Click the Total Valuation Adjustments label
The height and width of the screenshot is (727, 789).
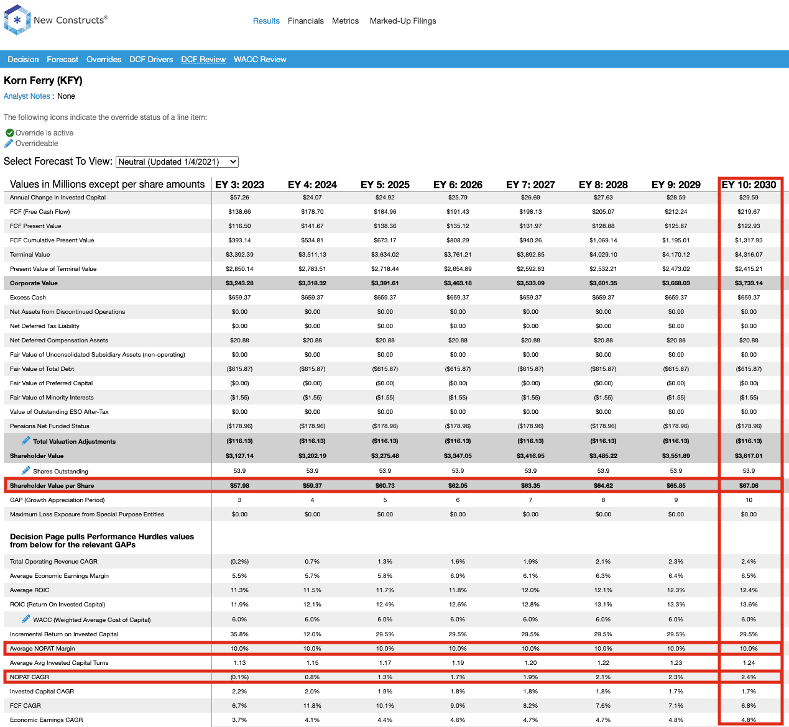[x=75, y=442]
